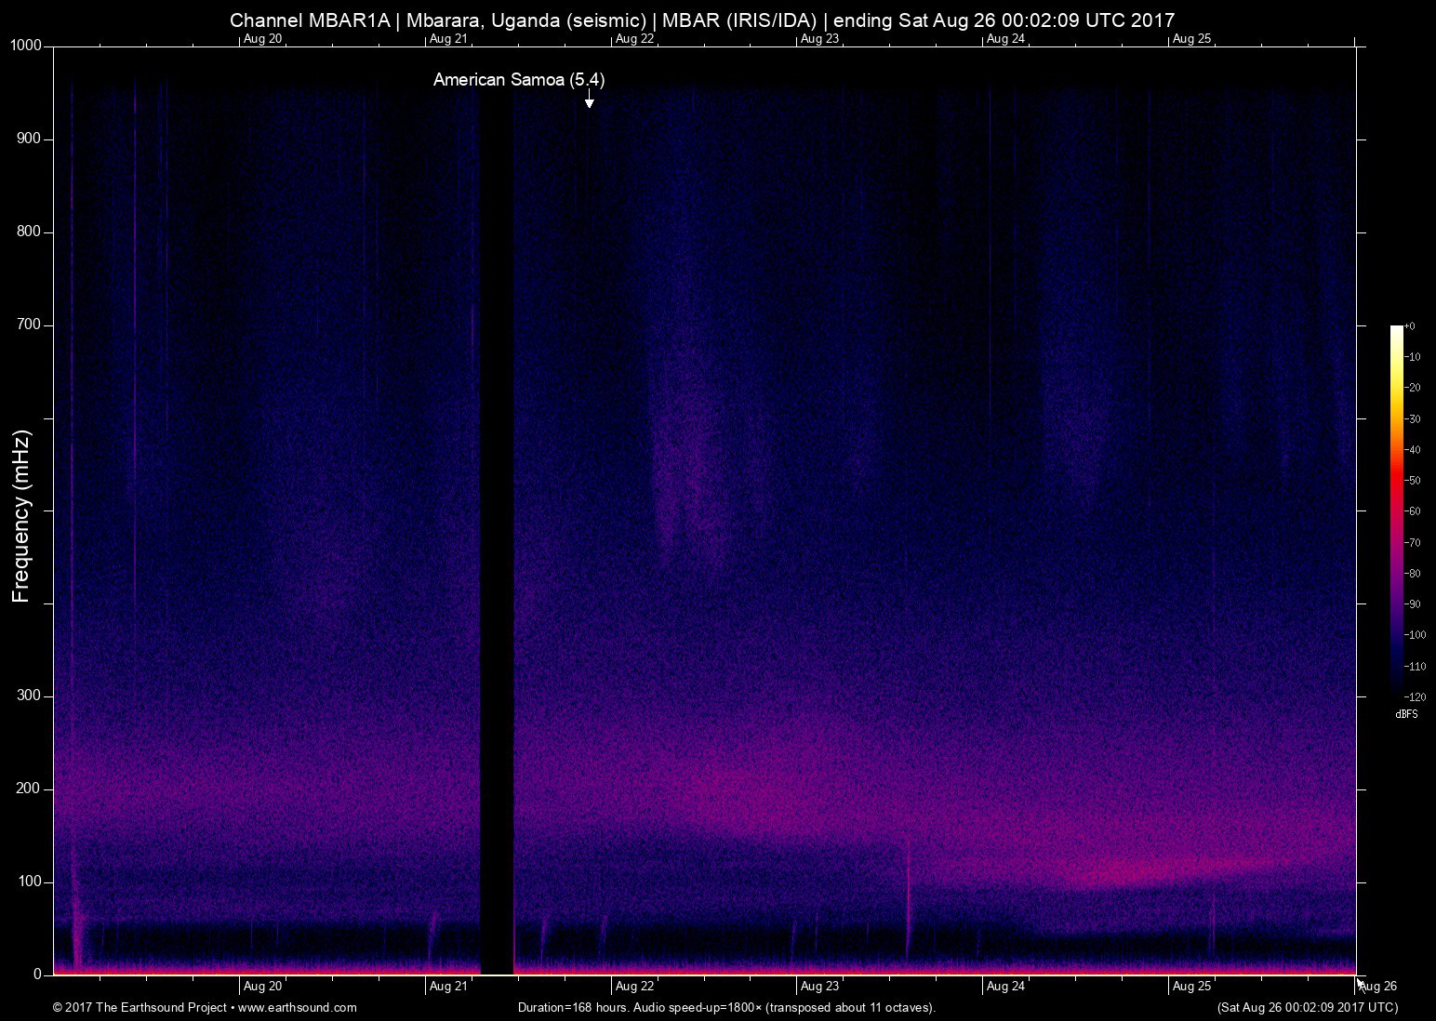Image resolution: width=1436 pixels, height=1021 pixels.
Task: Click the Aug 24 label on bottom axis
Action: pos(1005,986)
